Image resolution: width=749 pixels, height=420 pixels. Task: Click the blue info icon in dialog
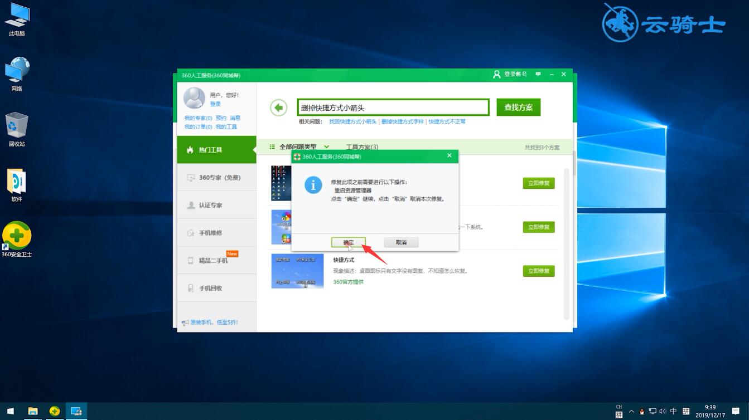click(313, 185)
